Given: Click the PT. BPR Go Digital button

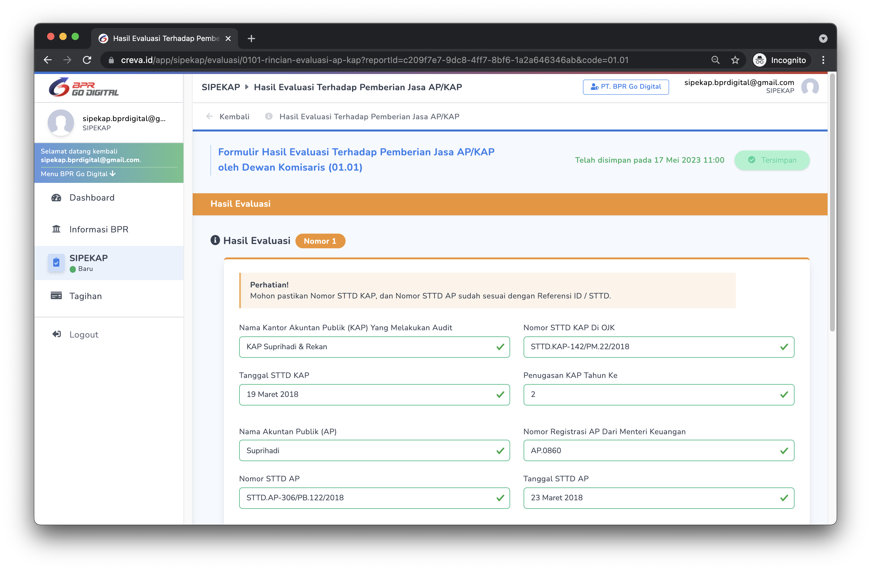Looking at the screenshot, I should 625,87.
